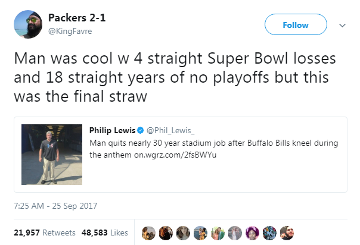Open the on.wgrz.com/2fsBWYu link

(x=175, y=155)
